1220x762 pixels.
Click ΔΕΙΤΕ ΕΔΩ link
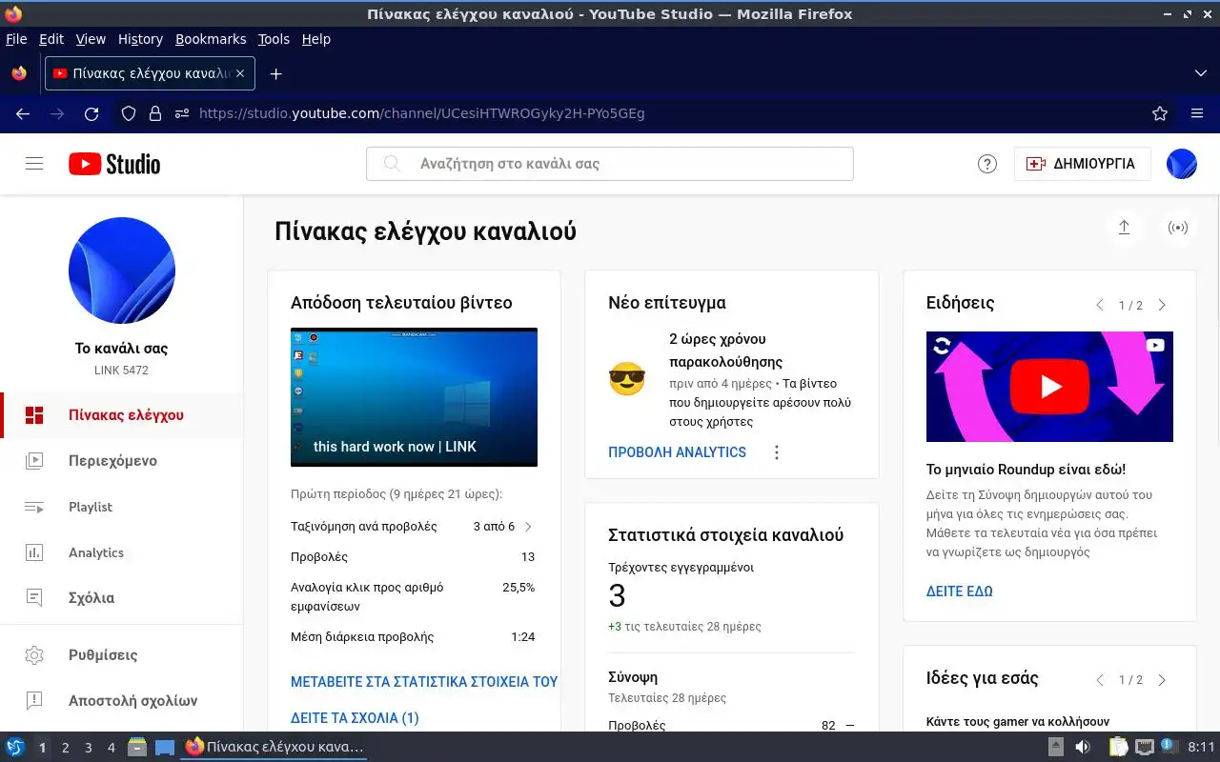point(960,592)
